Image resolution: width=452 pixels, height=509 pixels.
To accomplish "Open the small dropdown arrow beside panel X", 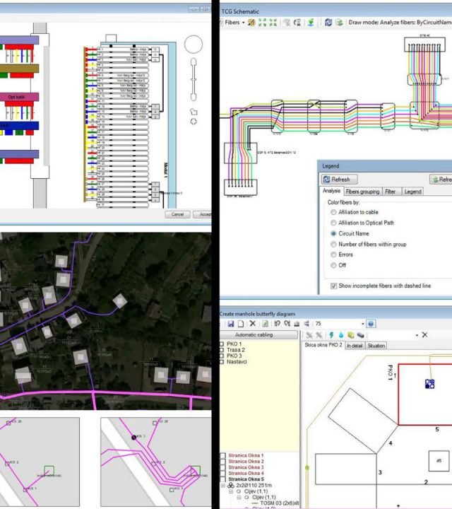I will pyautogui.click(x=417, y=335).
